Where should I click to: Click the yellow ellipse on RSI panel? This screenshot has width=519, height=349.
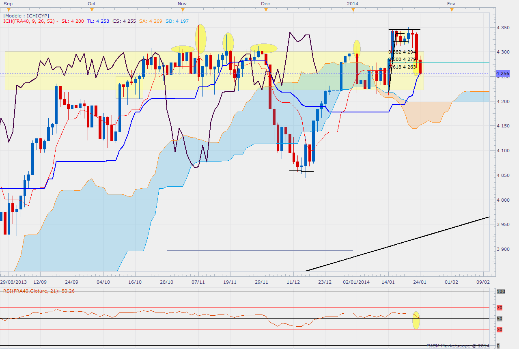pos(416,320)
